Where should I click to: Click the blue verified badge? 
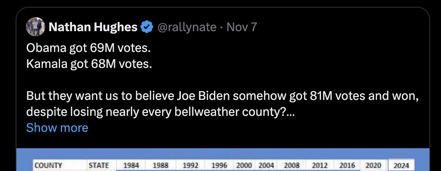pos(147,27)
